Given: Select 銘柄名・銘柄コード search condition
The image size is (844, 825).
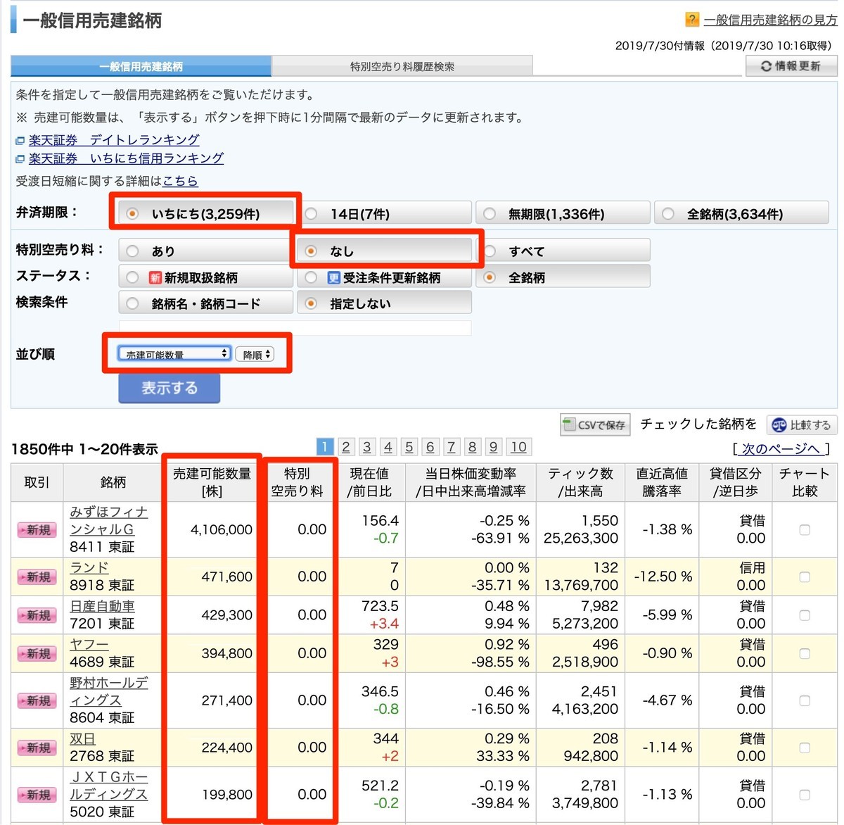Looking at the screenshot, I should click(205, 303).
